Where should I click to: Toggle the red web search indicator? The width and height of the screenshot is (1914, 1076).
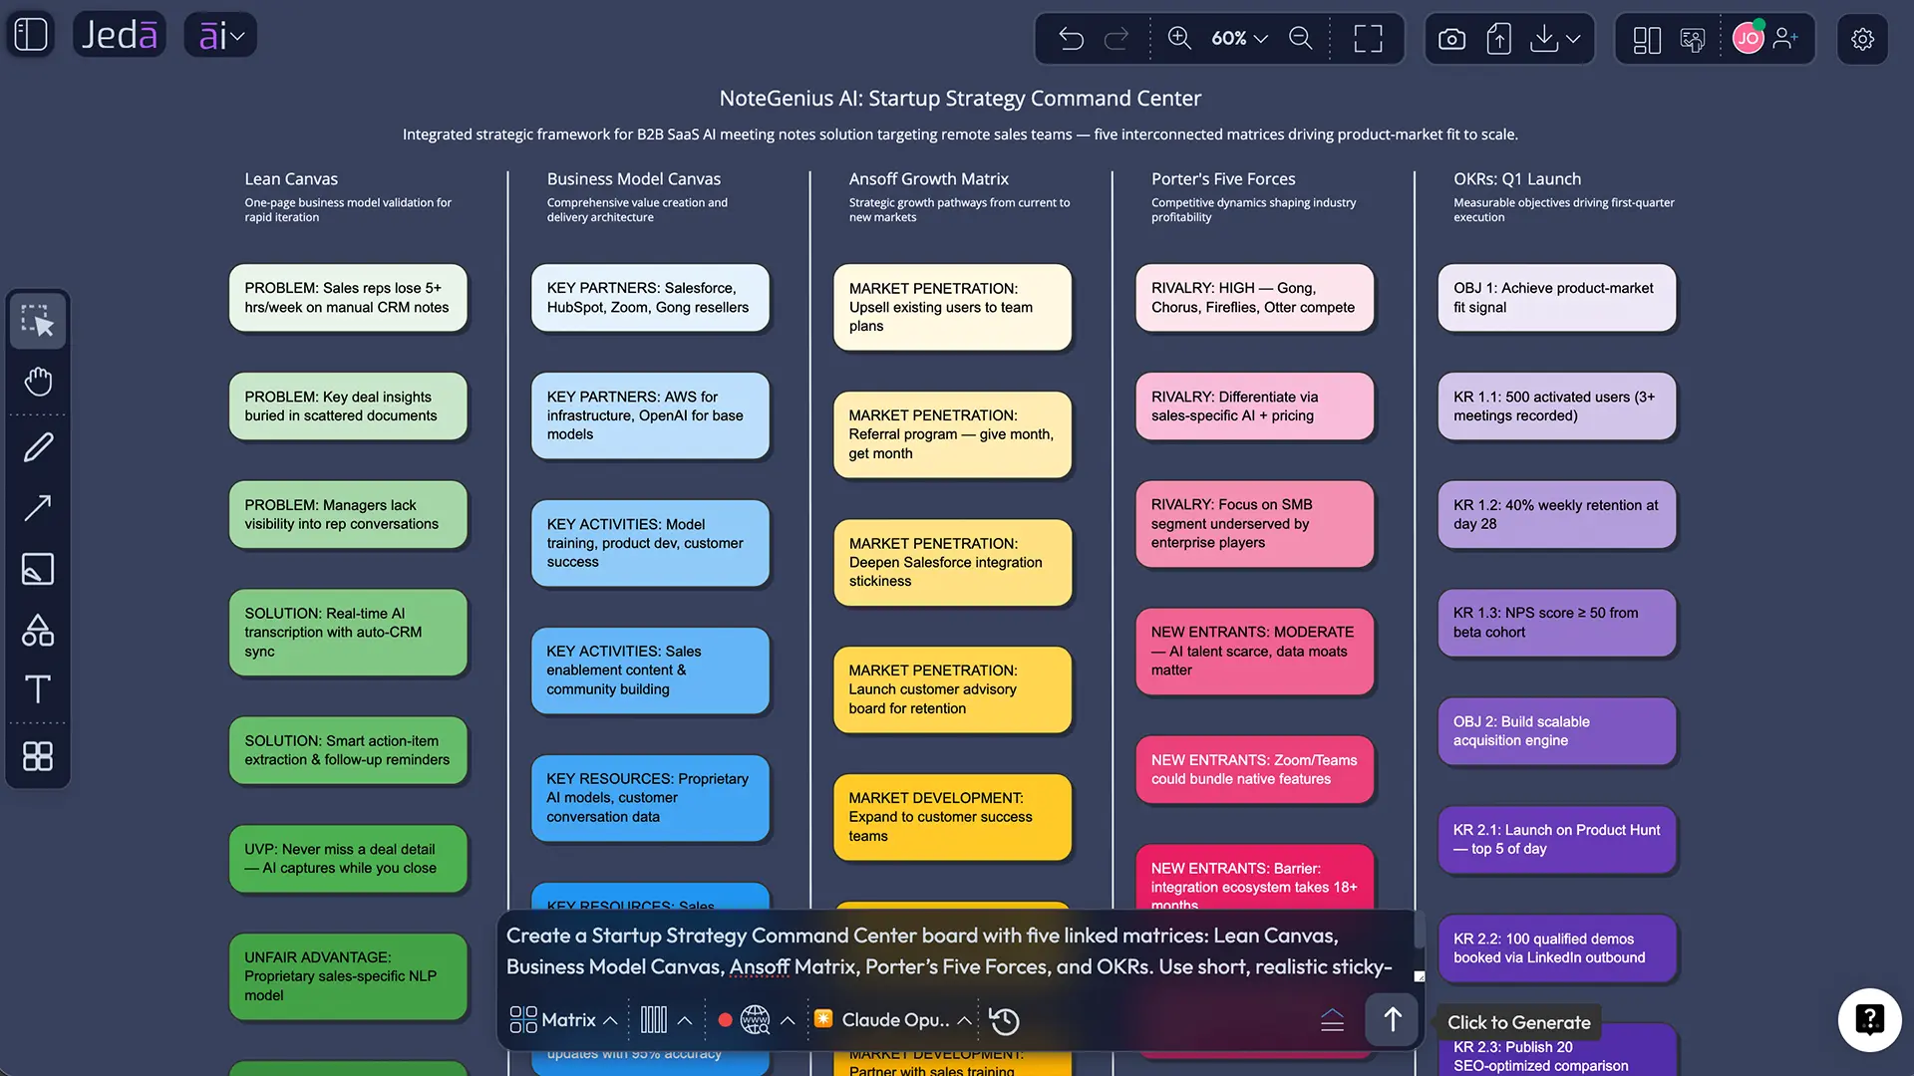(725, 1020)
